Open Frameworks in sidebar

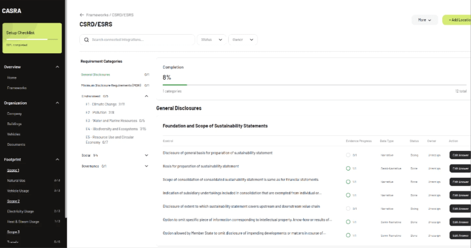[x=17, y=88]
